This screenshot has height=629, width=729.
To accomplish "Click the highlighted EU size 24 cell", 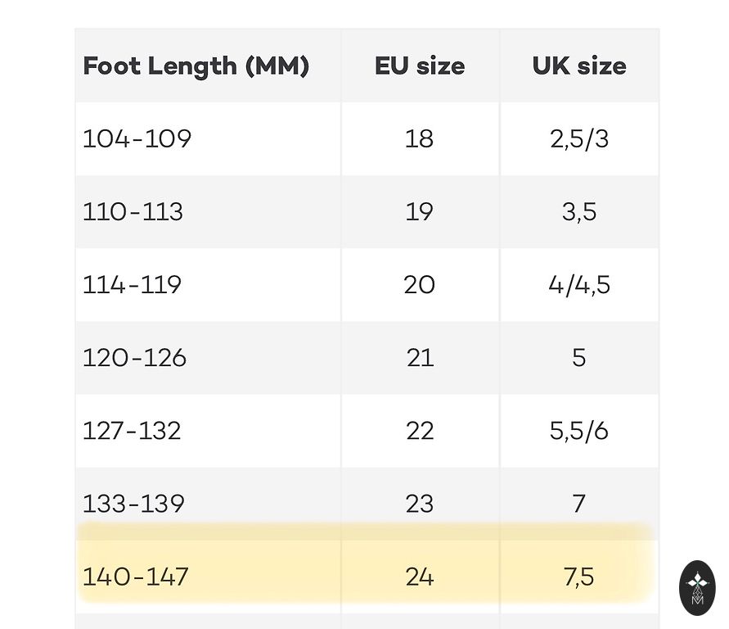I will (420, 577).
